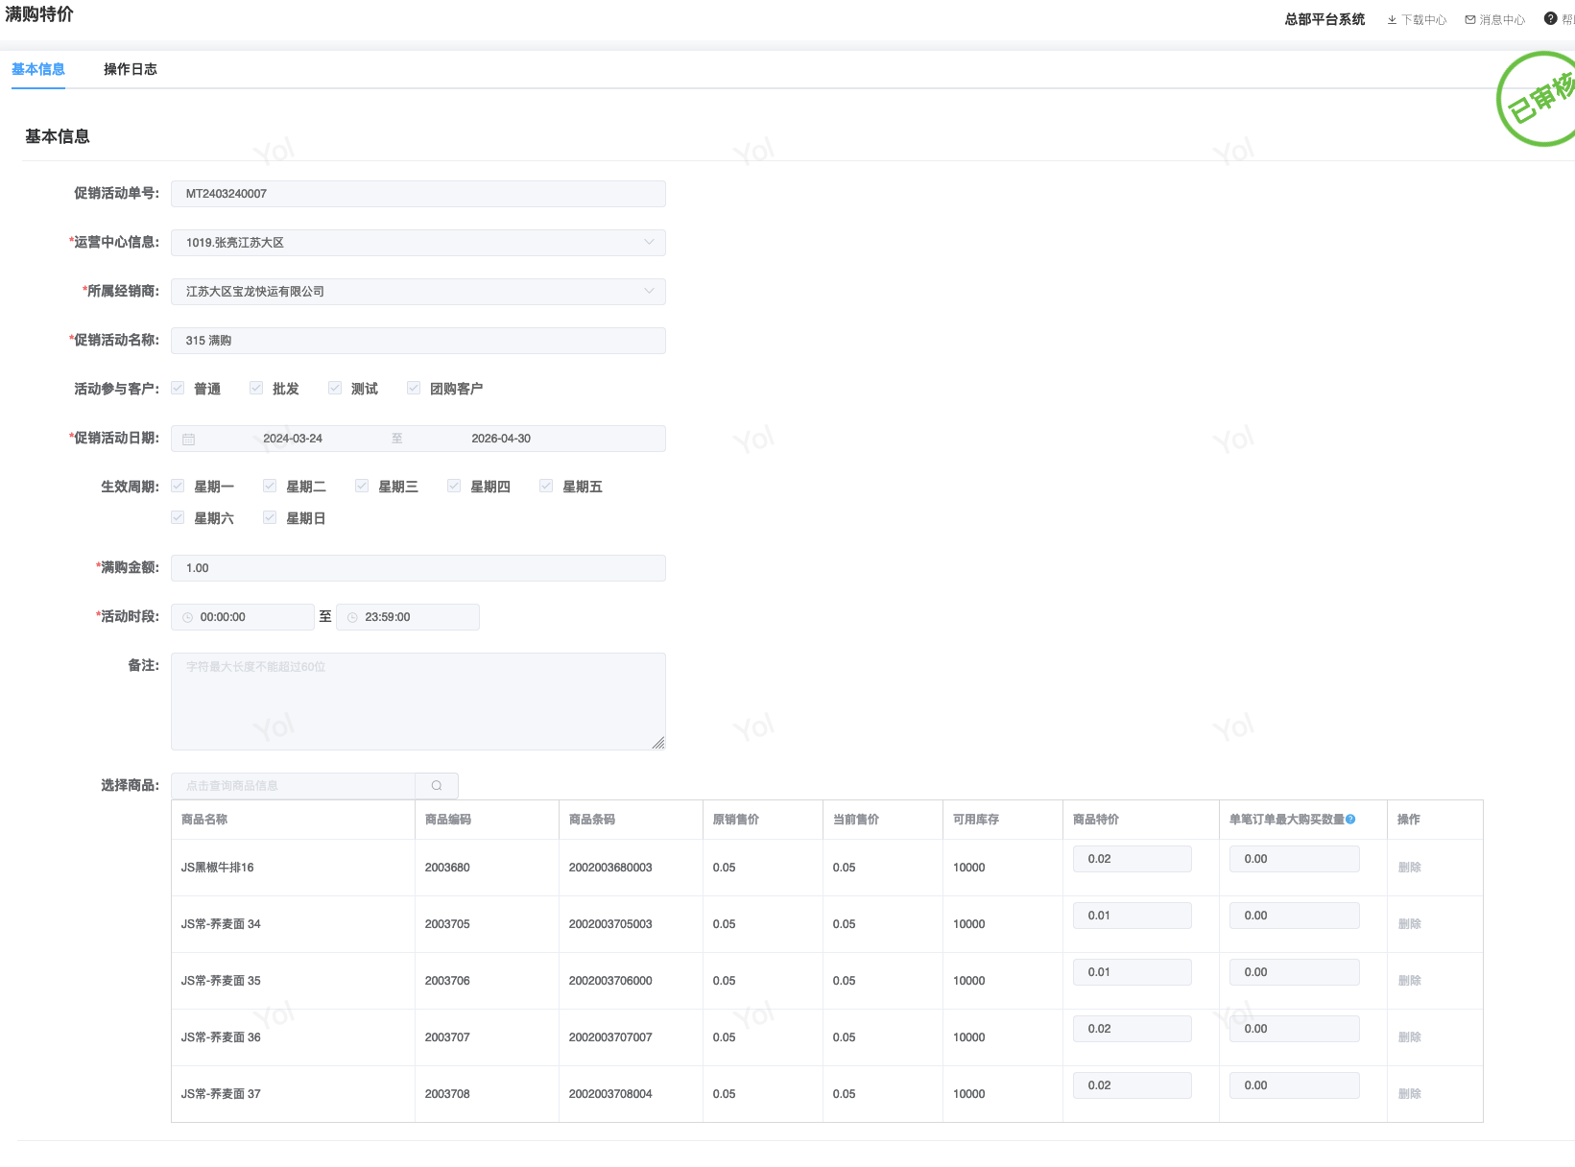The image size is (1575, 1167).
Task: Click the clock icon at start time 00:00:00
Action: (x=188, y=618)
